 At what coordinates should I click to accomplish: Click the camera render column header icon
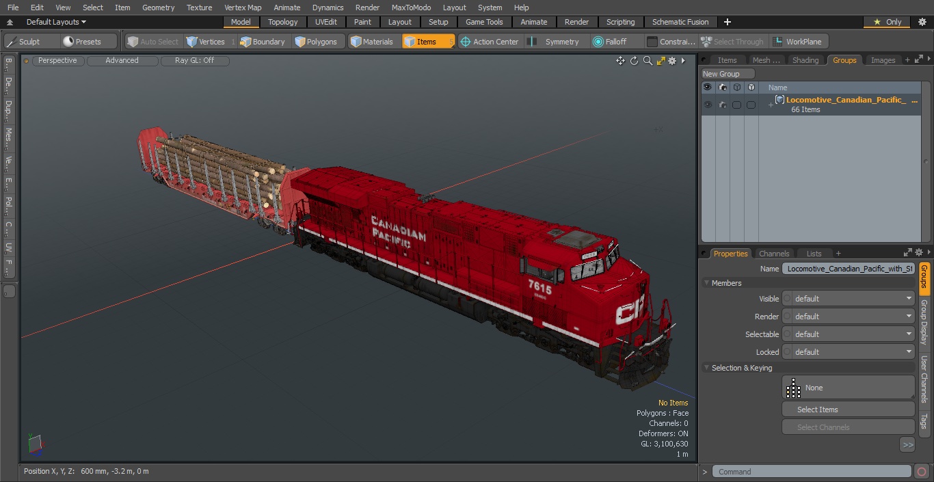click(x=722, y=88)
